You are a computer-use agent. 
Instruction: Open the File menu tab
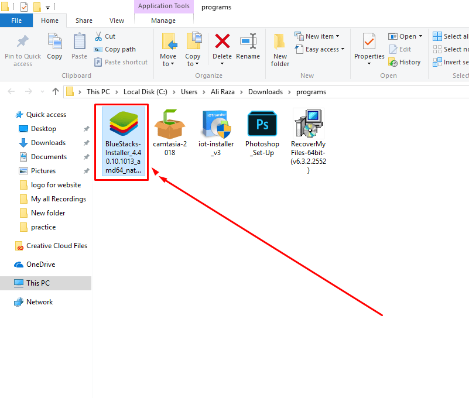click(16, 20)
